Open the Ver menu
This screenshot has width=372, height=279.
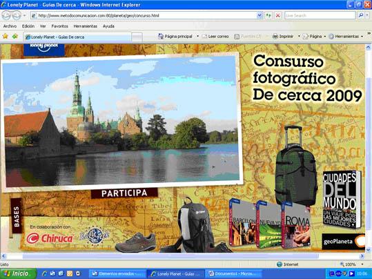click(43, 26)
